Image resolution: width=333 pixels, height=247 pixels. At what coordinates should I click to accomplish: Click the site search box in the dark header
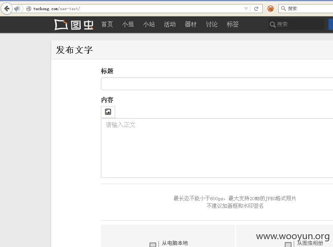click(x=296, y=24)
